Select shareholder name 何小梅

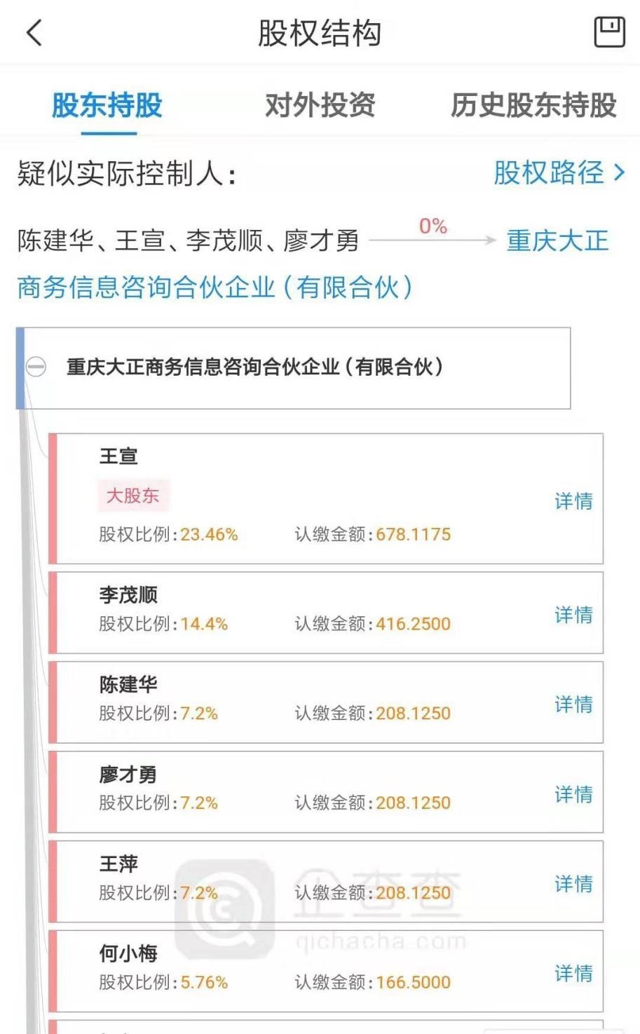point(128,953)
